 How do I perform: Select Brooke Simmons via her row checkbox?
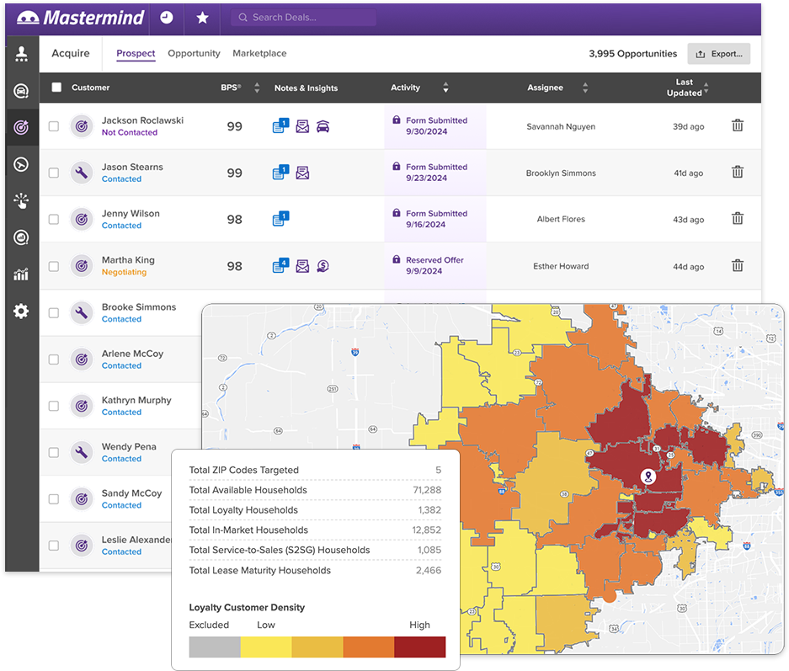pyautogui.click(x=54, y=312)
